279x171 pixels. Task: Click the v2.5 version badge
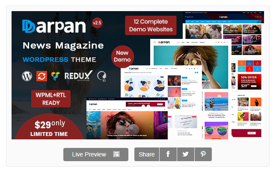point(97,23)
